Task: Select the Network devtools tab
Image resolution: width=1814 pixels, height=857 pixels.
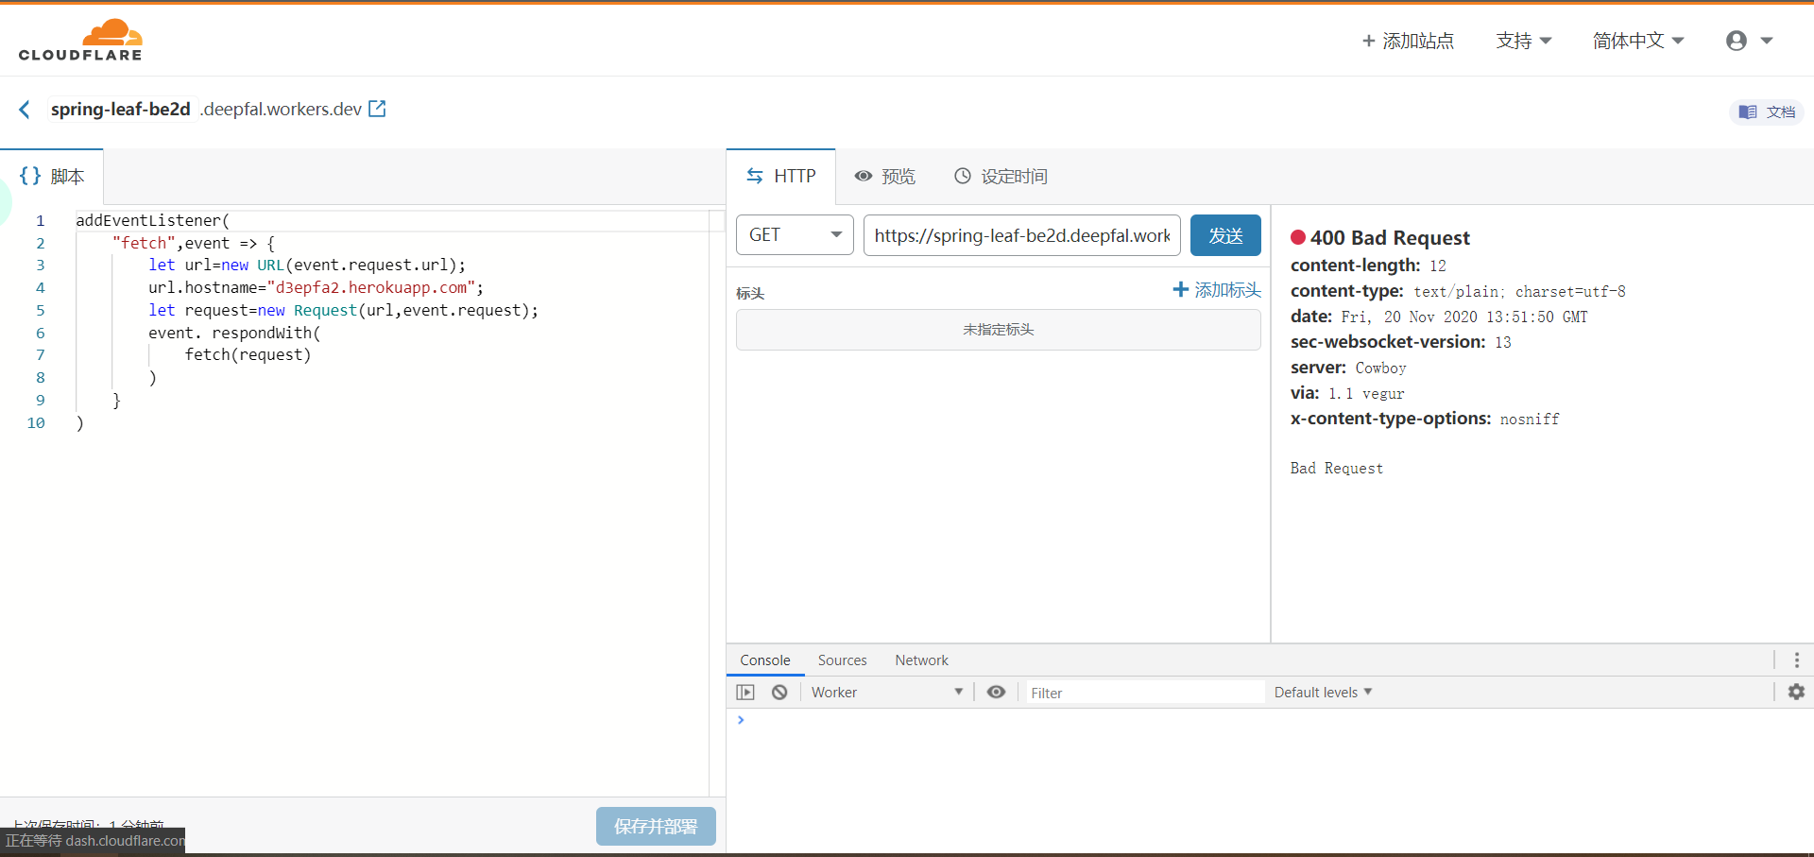Action: pos(922,660)
